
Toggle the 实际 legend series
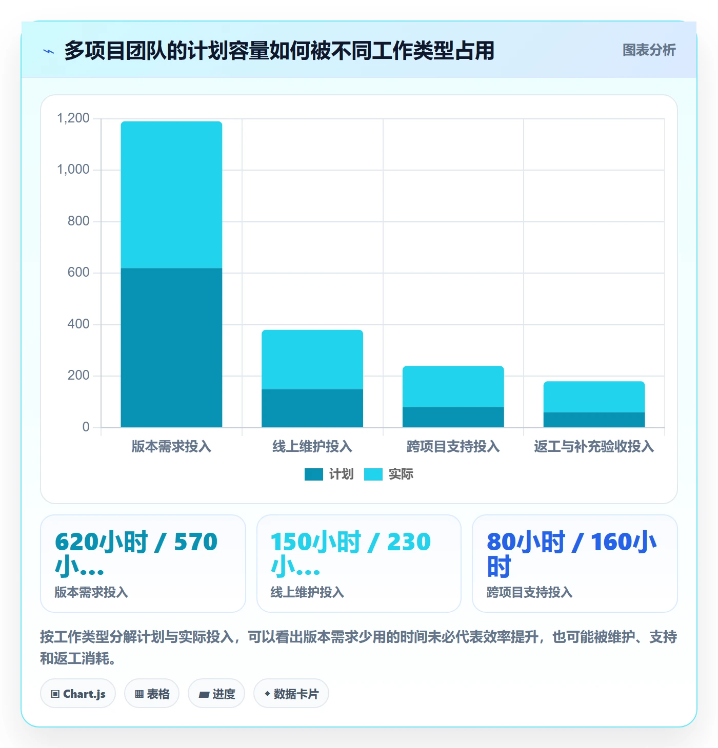(389, 474)
